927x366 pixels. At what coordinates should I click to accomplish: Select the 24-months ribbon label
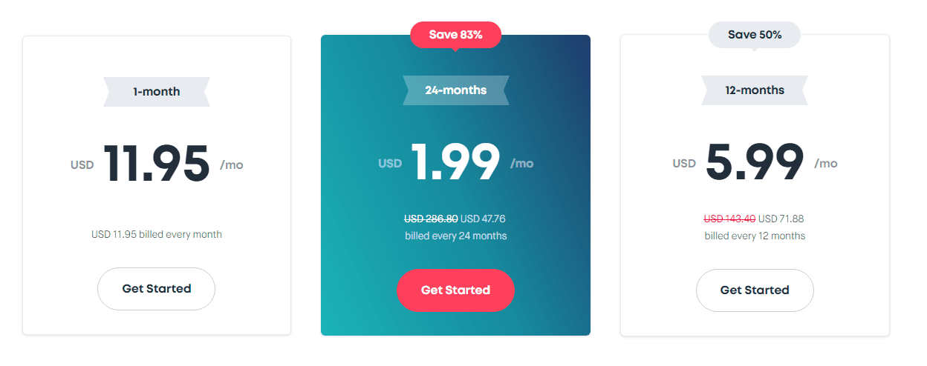(456, 90)
